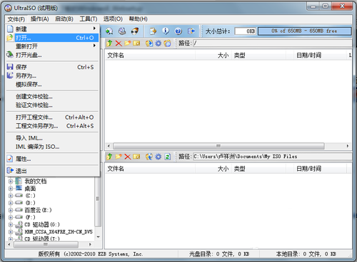Screen dimensions: 357x262
Task: Click the exit icon in main toolbar
Action: [191, 31]
